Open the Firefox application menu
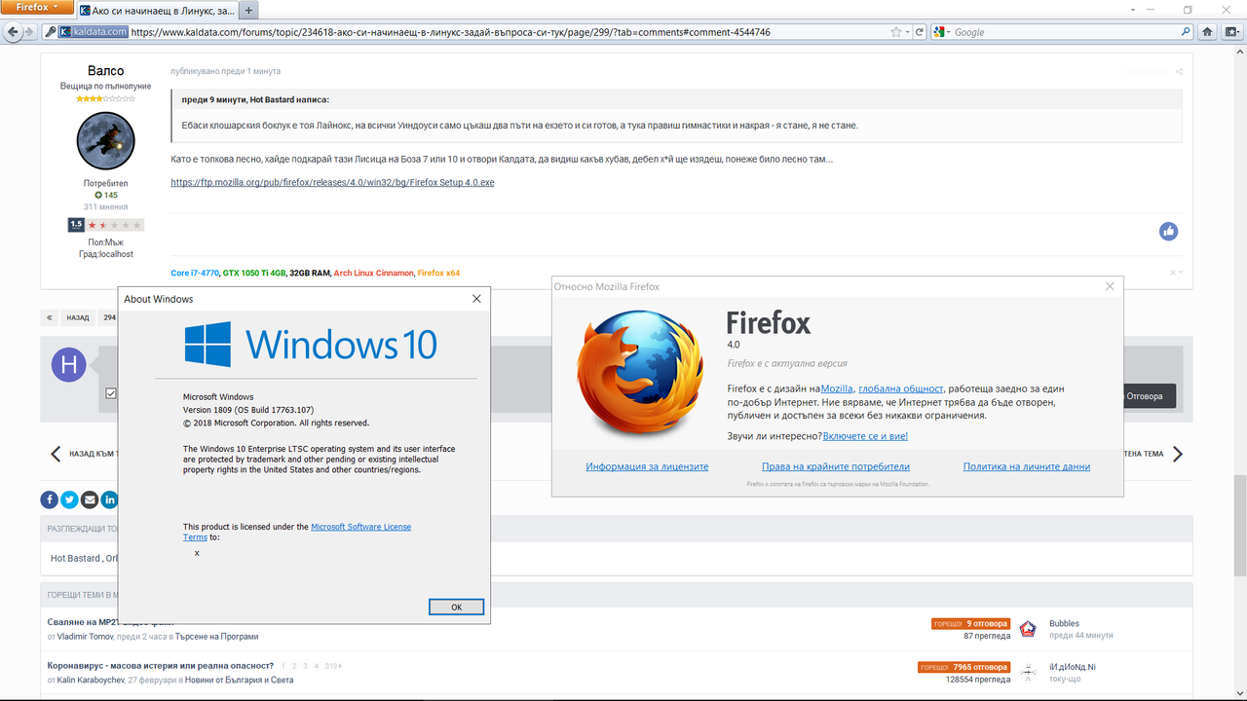This screenshot has width=1247, height=701. (36, 8)
